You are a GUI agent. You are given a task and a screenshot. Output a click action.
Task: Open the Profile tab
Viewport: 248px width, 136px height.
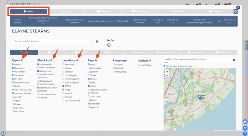[66, 12]
